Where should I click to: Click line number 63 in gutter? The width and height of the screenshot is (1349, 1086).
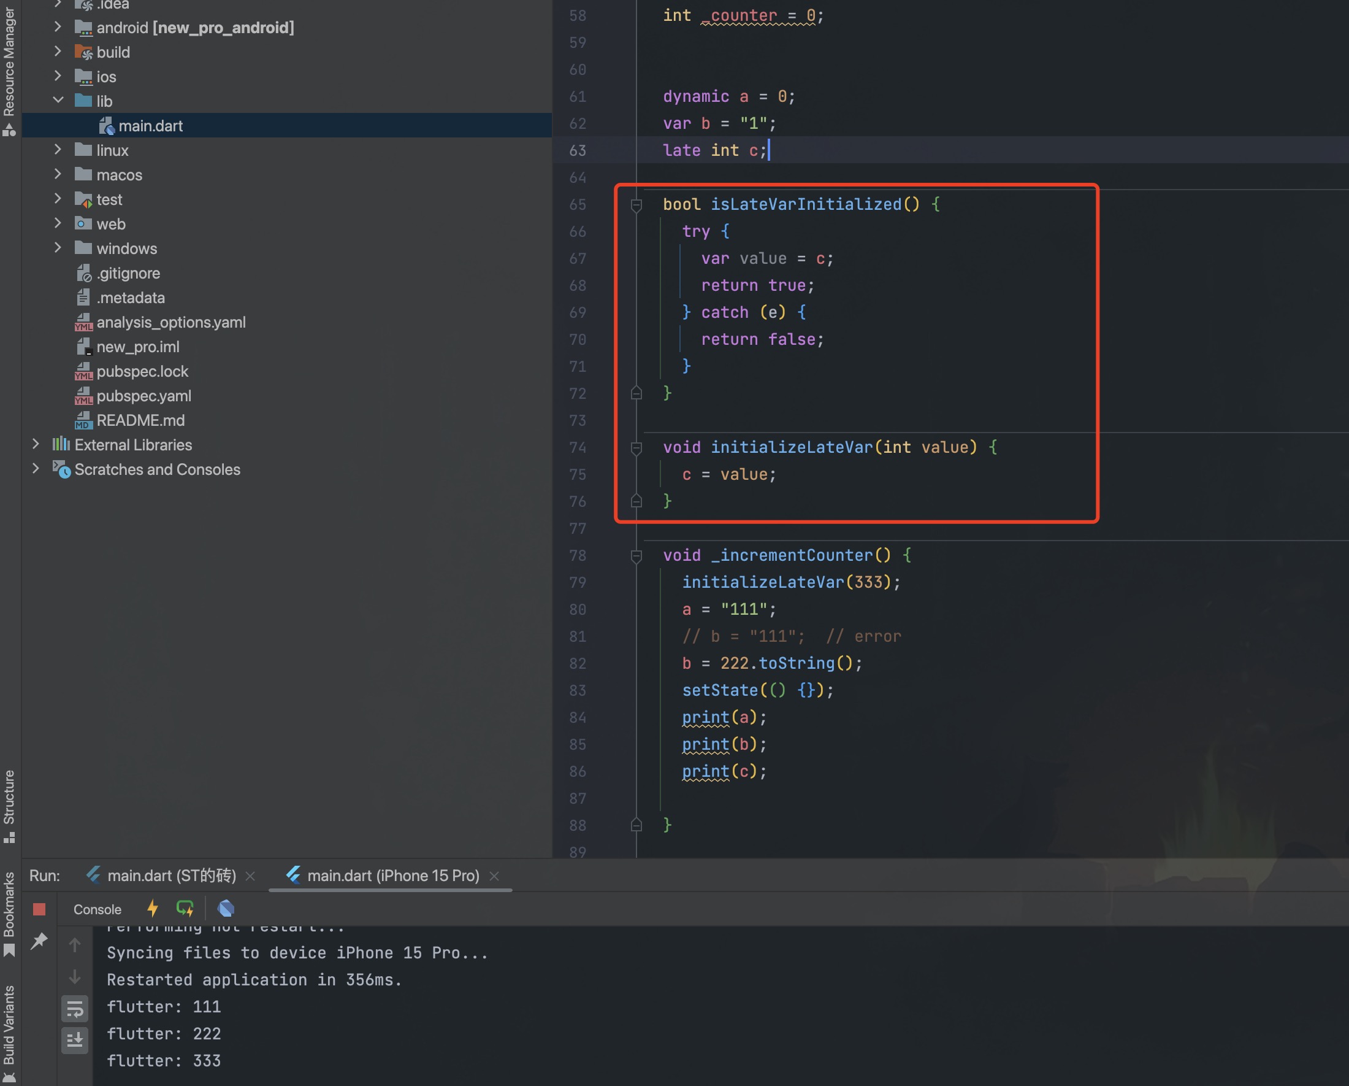tap(578, 151)
